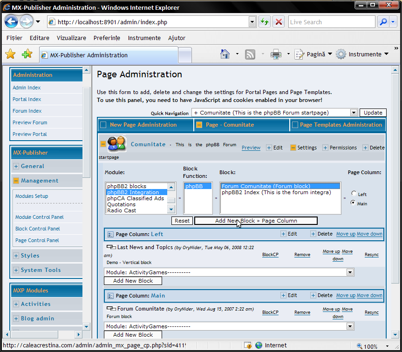Click the Refresh page icon
This screenshot has width=402, height=352.
tap(265, 22)
